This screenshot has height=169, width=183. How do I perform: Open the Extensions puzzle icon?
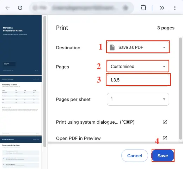pyautogui.click(x=143, y=8)
